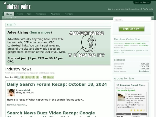This screenshot has height=117, width=156.
Task: Open the Home navigation tab
Action: [9, 14]
